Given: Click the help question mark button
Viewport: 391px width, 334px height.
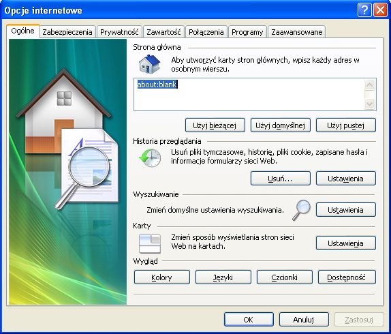Looking at the screenshot, I should 364,10.
